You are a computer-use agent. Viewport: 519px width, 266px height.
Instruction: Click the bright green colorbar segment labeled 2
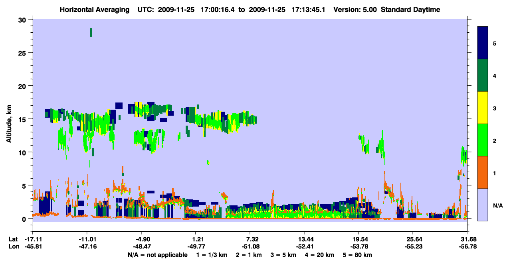click(483, 140)
